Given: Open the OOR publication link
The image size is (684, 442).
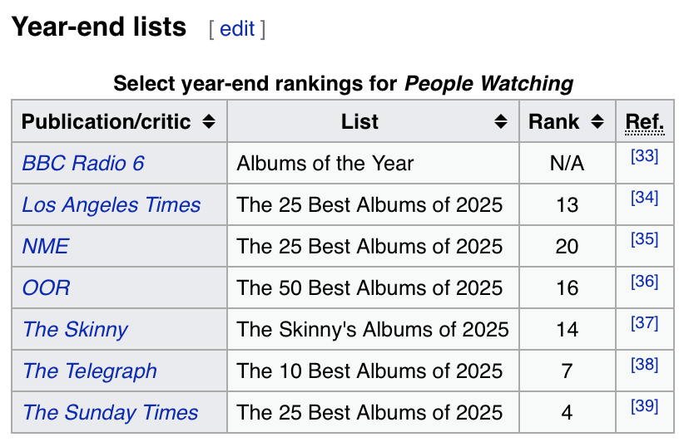Looking at the screenshot, I should point(47,287).
